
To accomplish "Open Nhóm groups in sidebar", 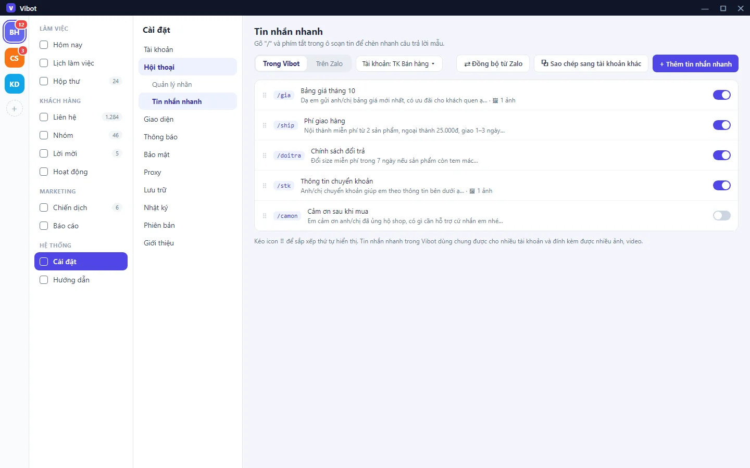I will click(x=81, y=135).
